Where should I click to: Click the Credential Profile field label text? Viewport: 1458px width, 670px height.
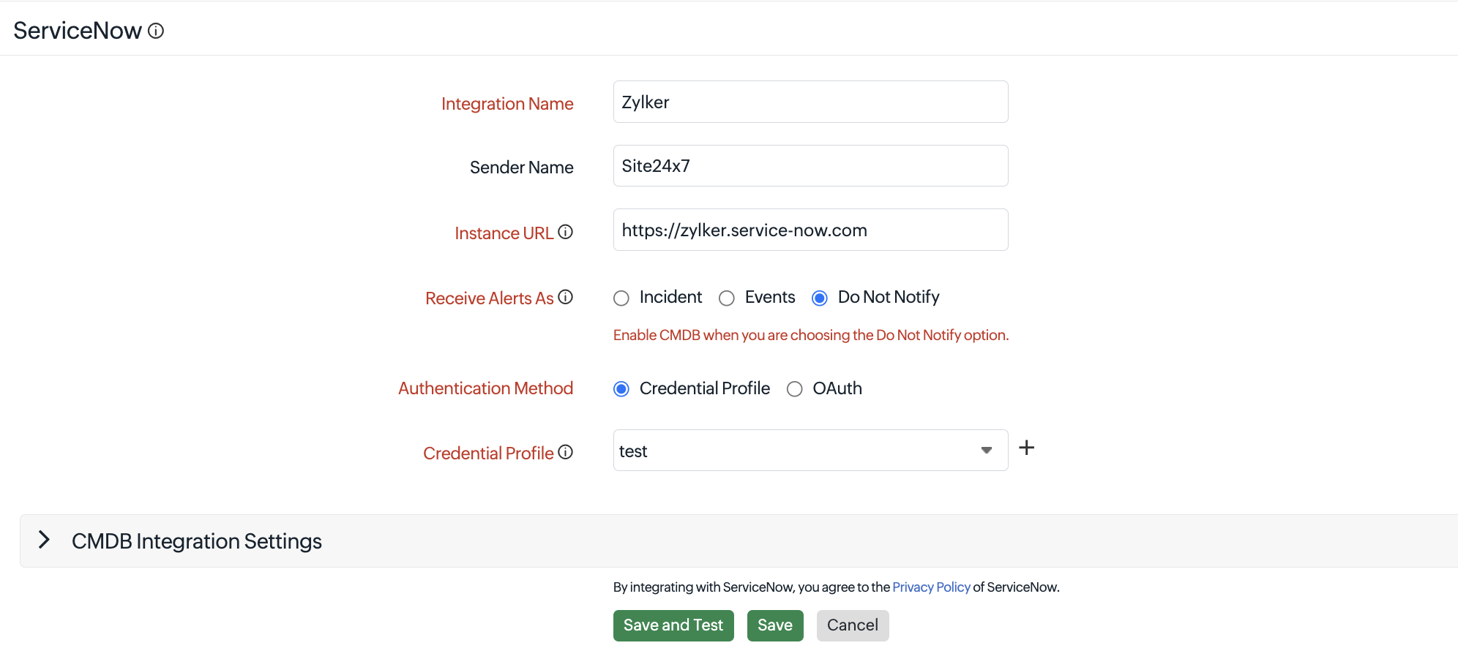coord(488,453)
